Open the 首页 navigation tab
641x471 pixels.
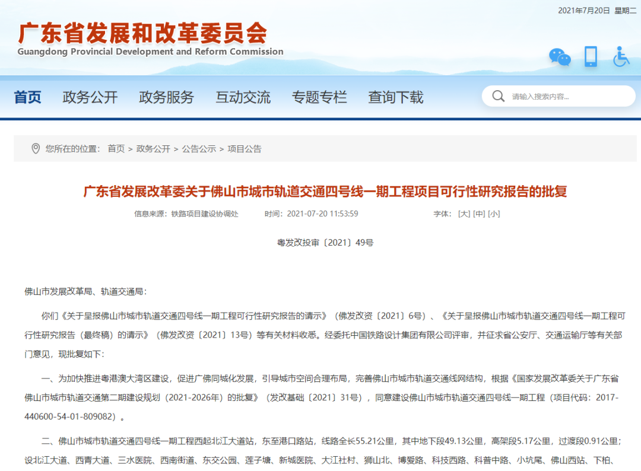click(28, 97)
